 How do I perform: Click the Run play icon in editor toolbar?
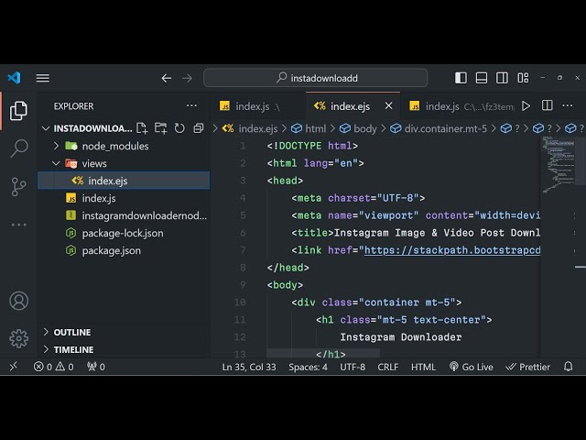(x=526, y=106)
